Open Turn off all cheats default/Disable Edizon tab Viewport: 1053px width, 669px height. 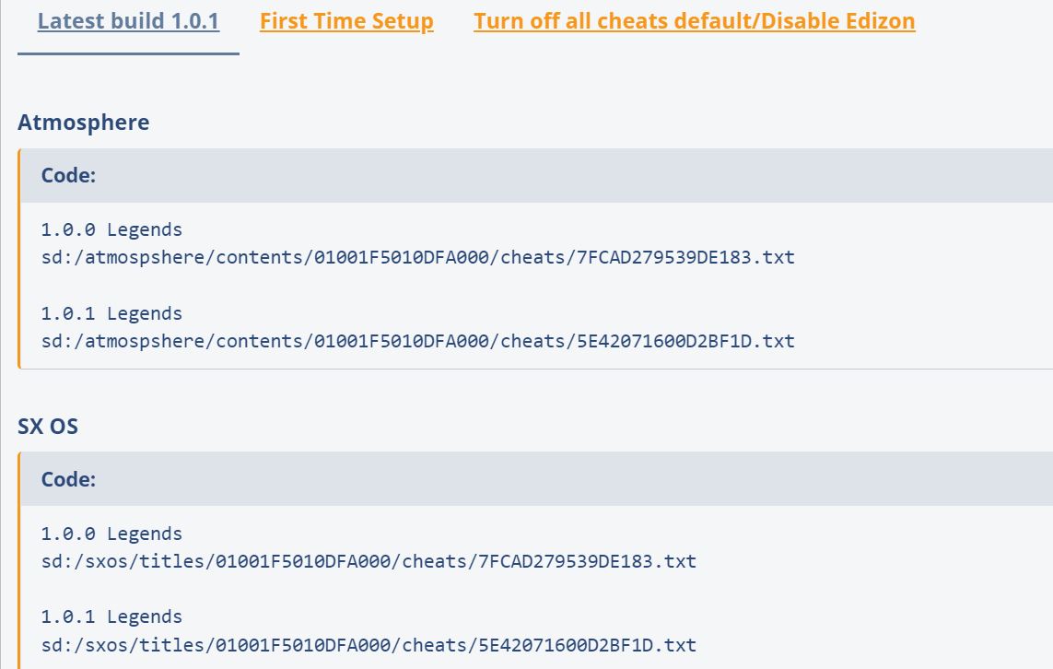(695, 21)
